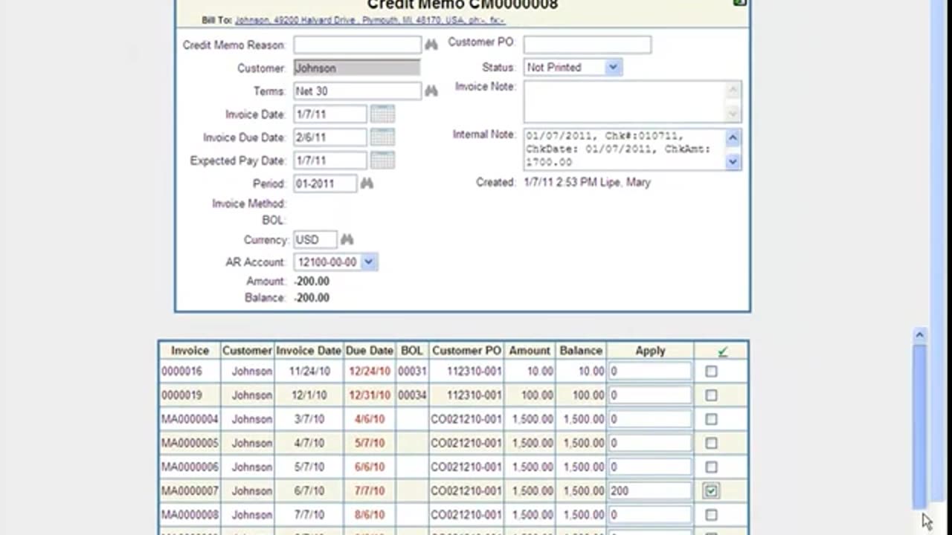Click Apply amount field for MA0000004
The image size is (952, 535).
pos(650,419)
